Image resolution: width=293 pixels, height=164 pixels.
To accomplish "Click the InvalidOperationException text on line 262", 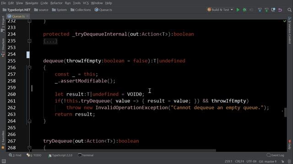I will coord(131,108).
